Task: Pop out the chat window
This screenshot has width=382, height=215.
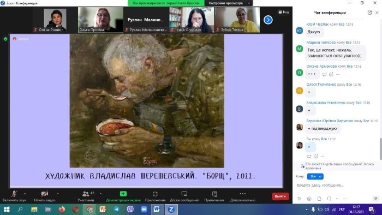Action: point(369,13)
